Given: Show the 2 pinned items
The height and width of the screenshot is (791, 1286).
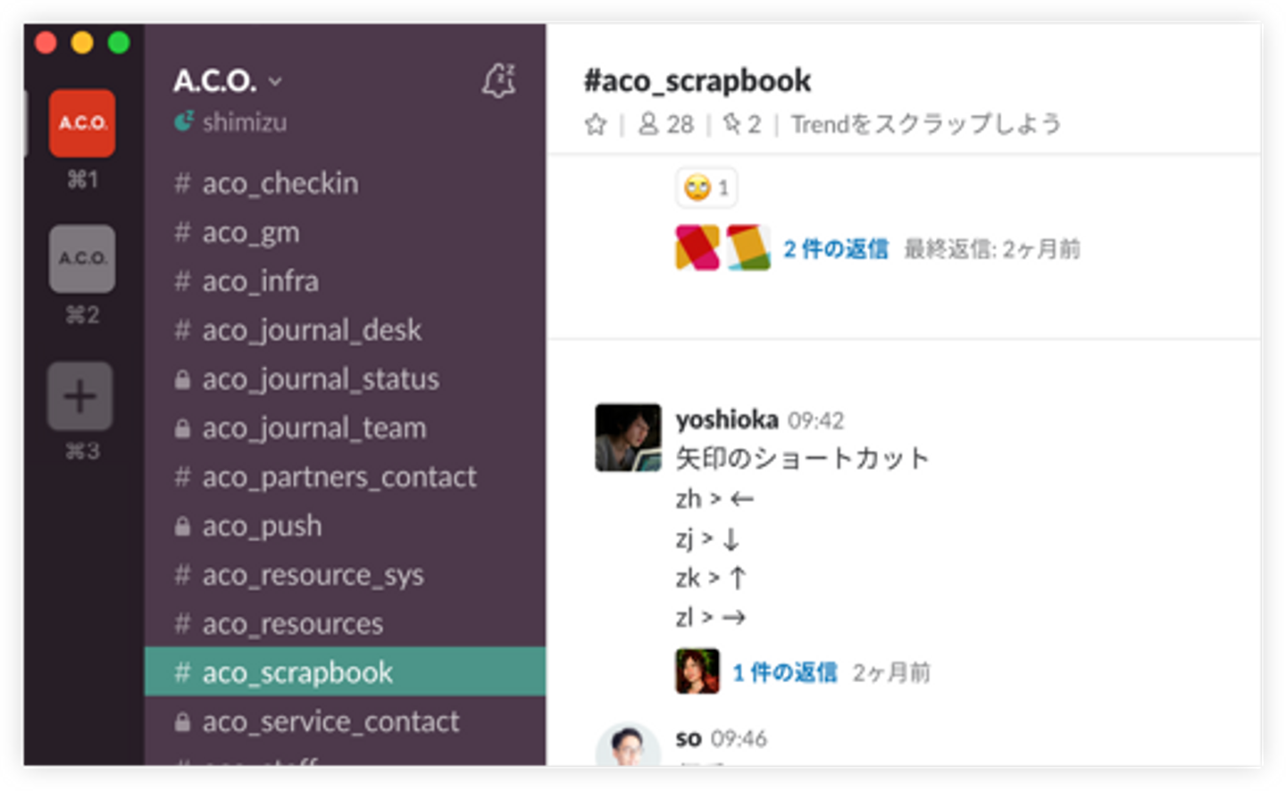Looking at the screenshot, I should coord(741,124).
